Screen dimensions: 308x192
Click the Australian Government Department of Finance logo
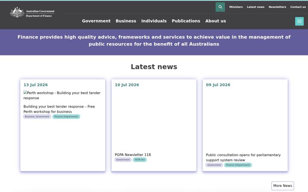pos(32,12)
